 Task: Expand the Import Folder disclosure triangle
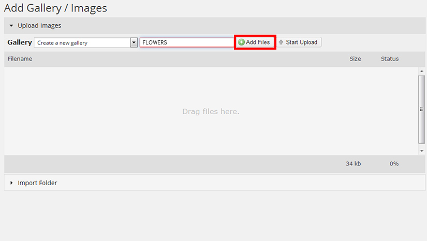(x=11, y=183)
